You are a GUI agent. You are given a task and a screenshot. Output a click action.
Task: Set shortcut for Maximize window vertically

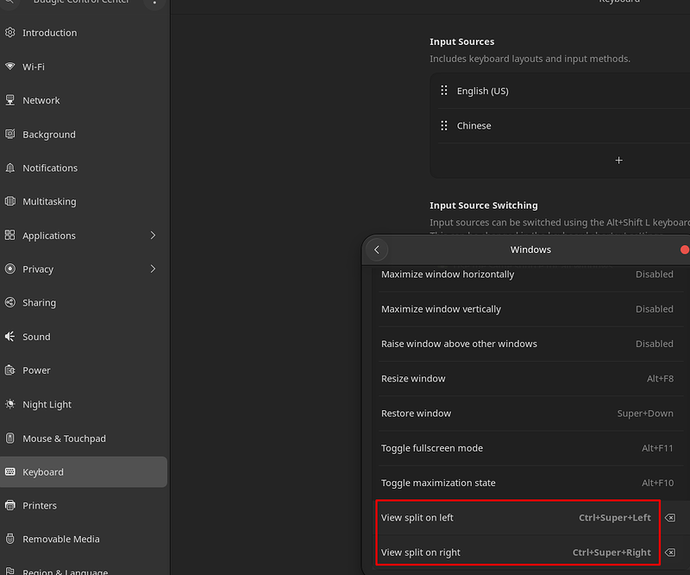(527, 309)
